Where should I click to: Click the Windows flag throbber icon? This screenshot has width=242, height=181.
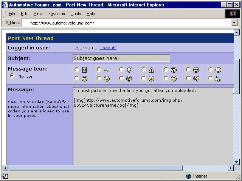(233, 14)
